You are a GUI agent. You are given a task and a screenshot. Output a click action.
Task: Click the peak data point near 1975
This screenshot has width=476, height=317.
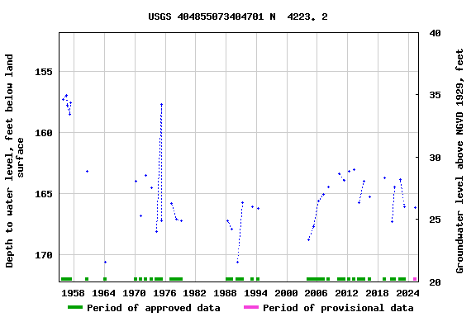tap(161, 104)
